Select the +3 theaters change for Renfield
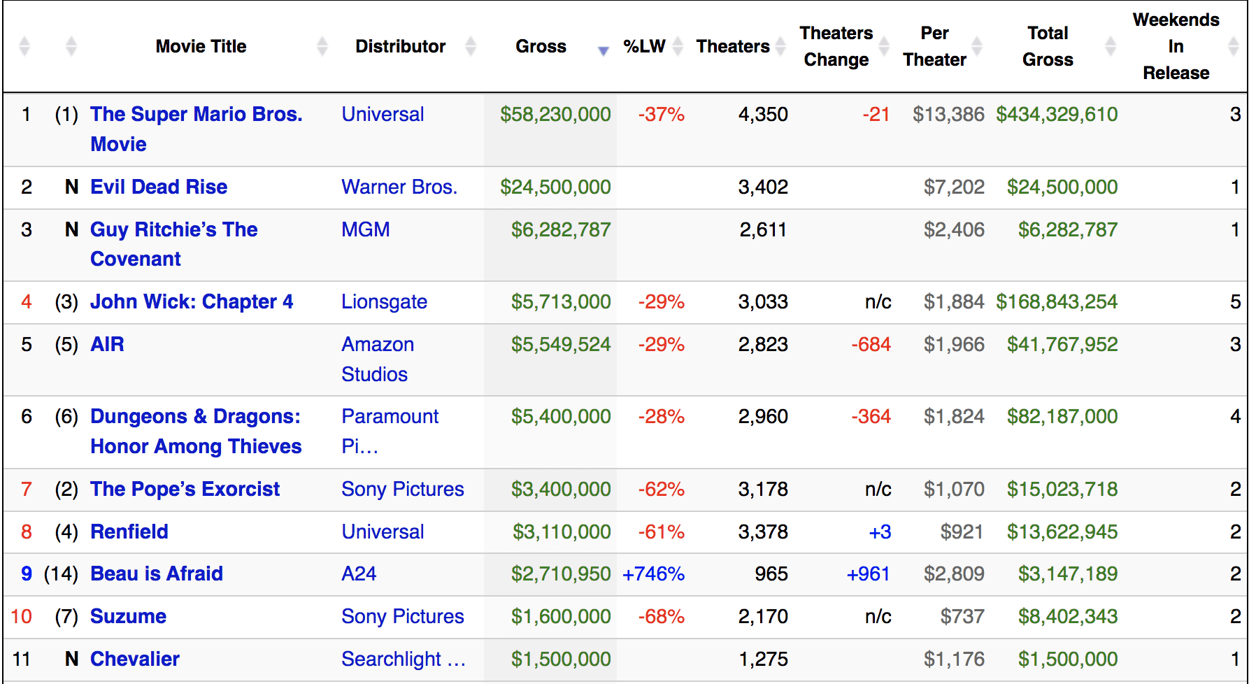Screen dimensions: 1249x684 coord(880,532)
